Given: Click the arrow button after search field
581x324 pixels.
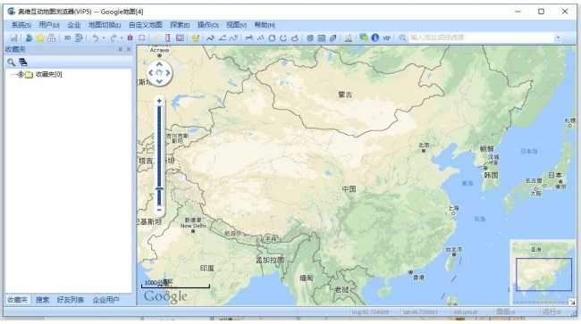Looking at the screenshot, I should click(x=558, y=37).
